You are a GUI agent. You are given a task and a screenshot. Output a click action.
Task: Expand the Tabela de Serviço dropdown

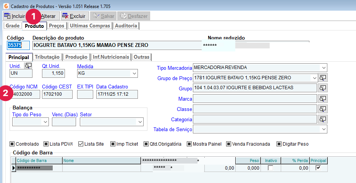324,129
